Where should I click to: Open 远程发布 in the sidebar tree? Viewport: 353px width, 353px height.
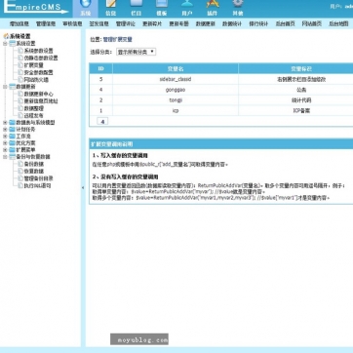(34, 115)
